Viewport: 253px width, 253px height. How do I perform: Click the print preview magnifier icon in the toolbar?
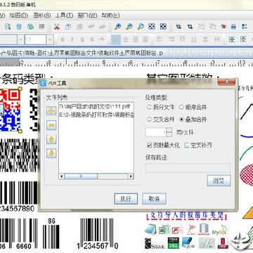tap(8, 27)
